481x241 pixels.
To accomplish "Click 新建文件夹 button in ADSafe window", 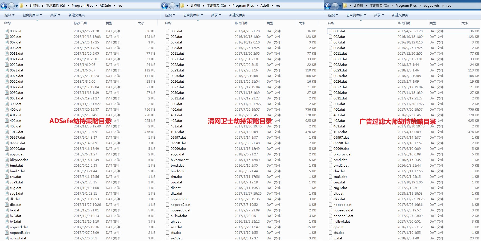I will (77, 15).
